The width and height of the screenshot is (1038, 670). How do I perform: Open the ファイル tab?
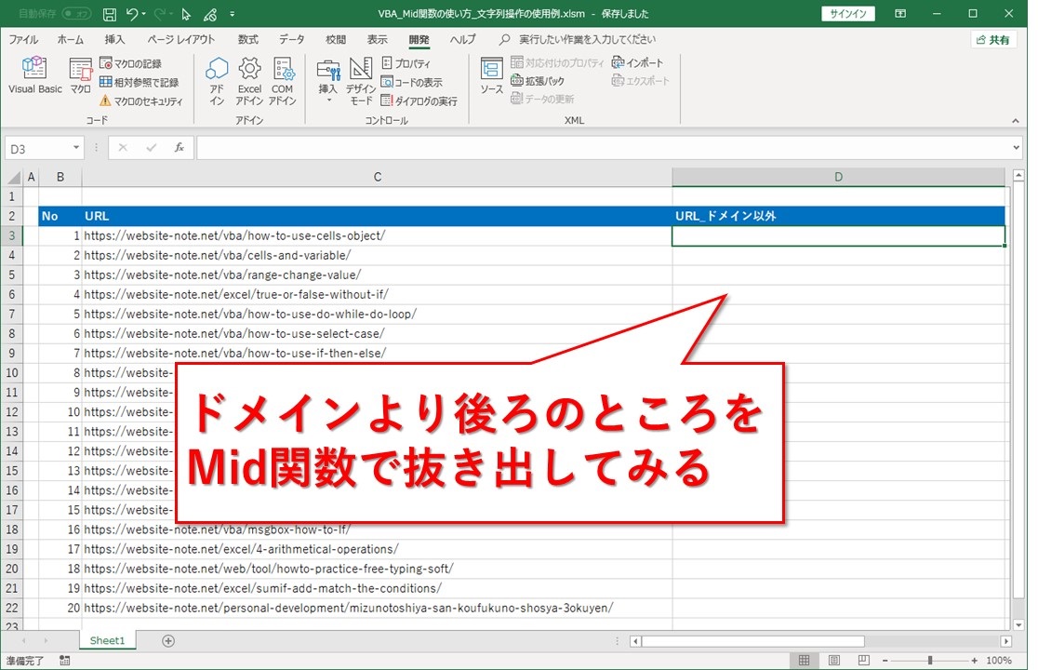[x=23, y=40]
